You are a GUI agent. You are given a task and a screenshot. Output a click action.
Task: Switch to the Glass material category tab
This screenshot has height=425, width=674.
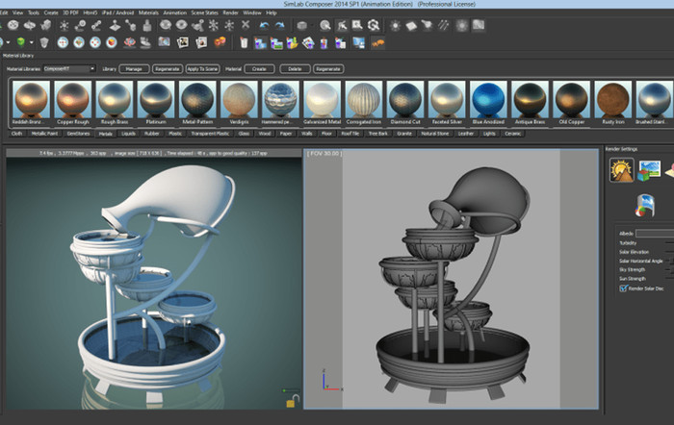click(x=245, y=134)
